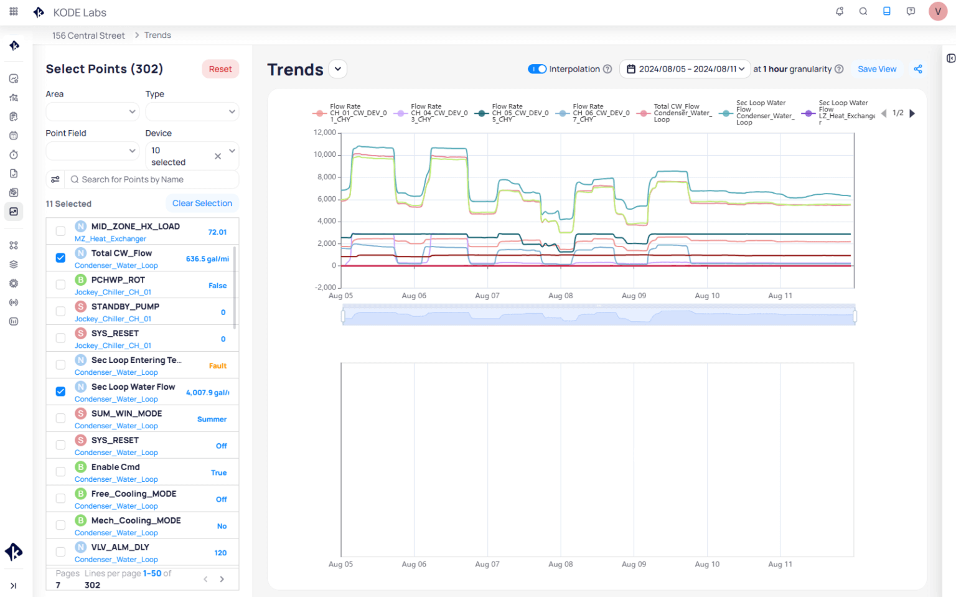The width and height of the screenshot is (956, 597).
Task: Click the 156 Central Street breadcrumb
Action: (88, 35)
